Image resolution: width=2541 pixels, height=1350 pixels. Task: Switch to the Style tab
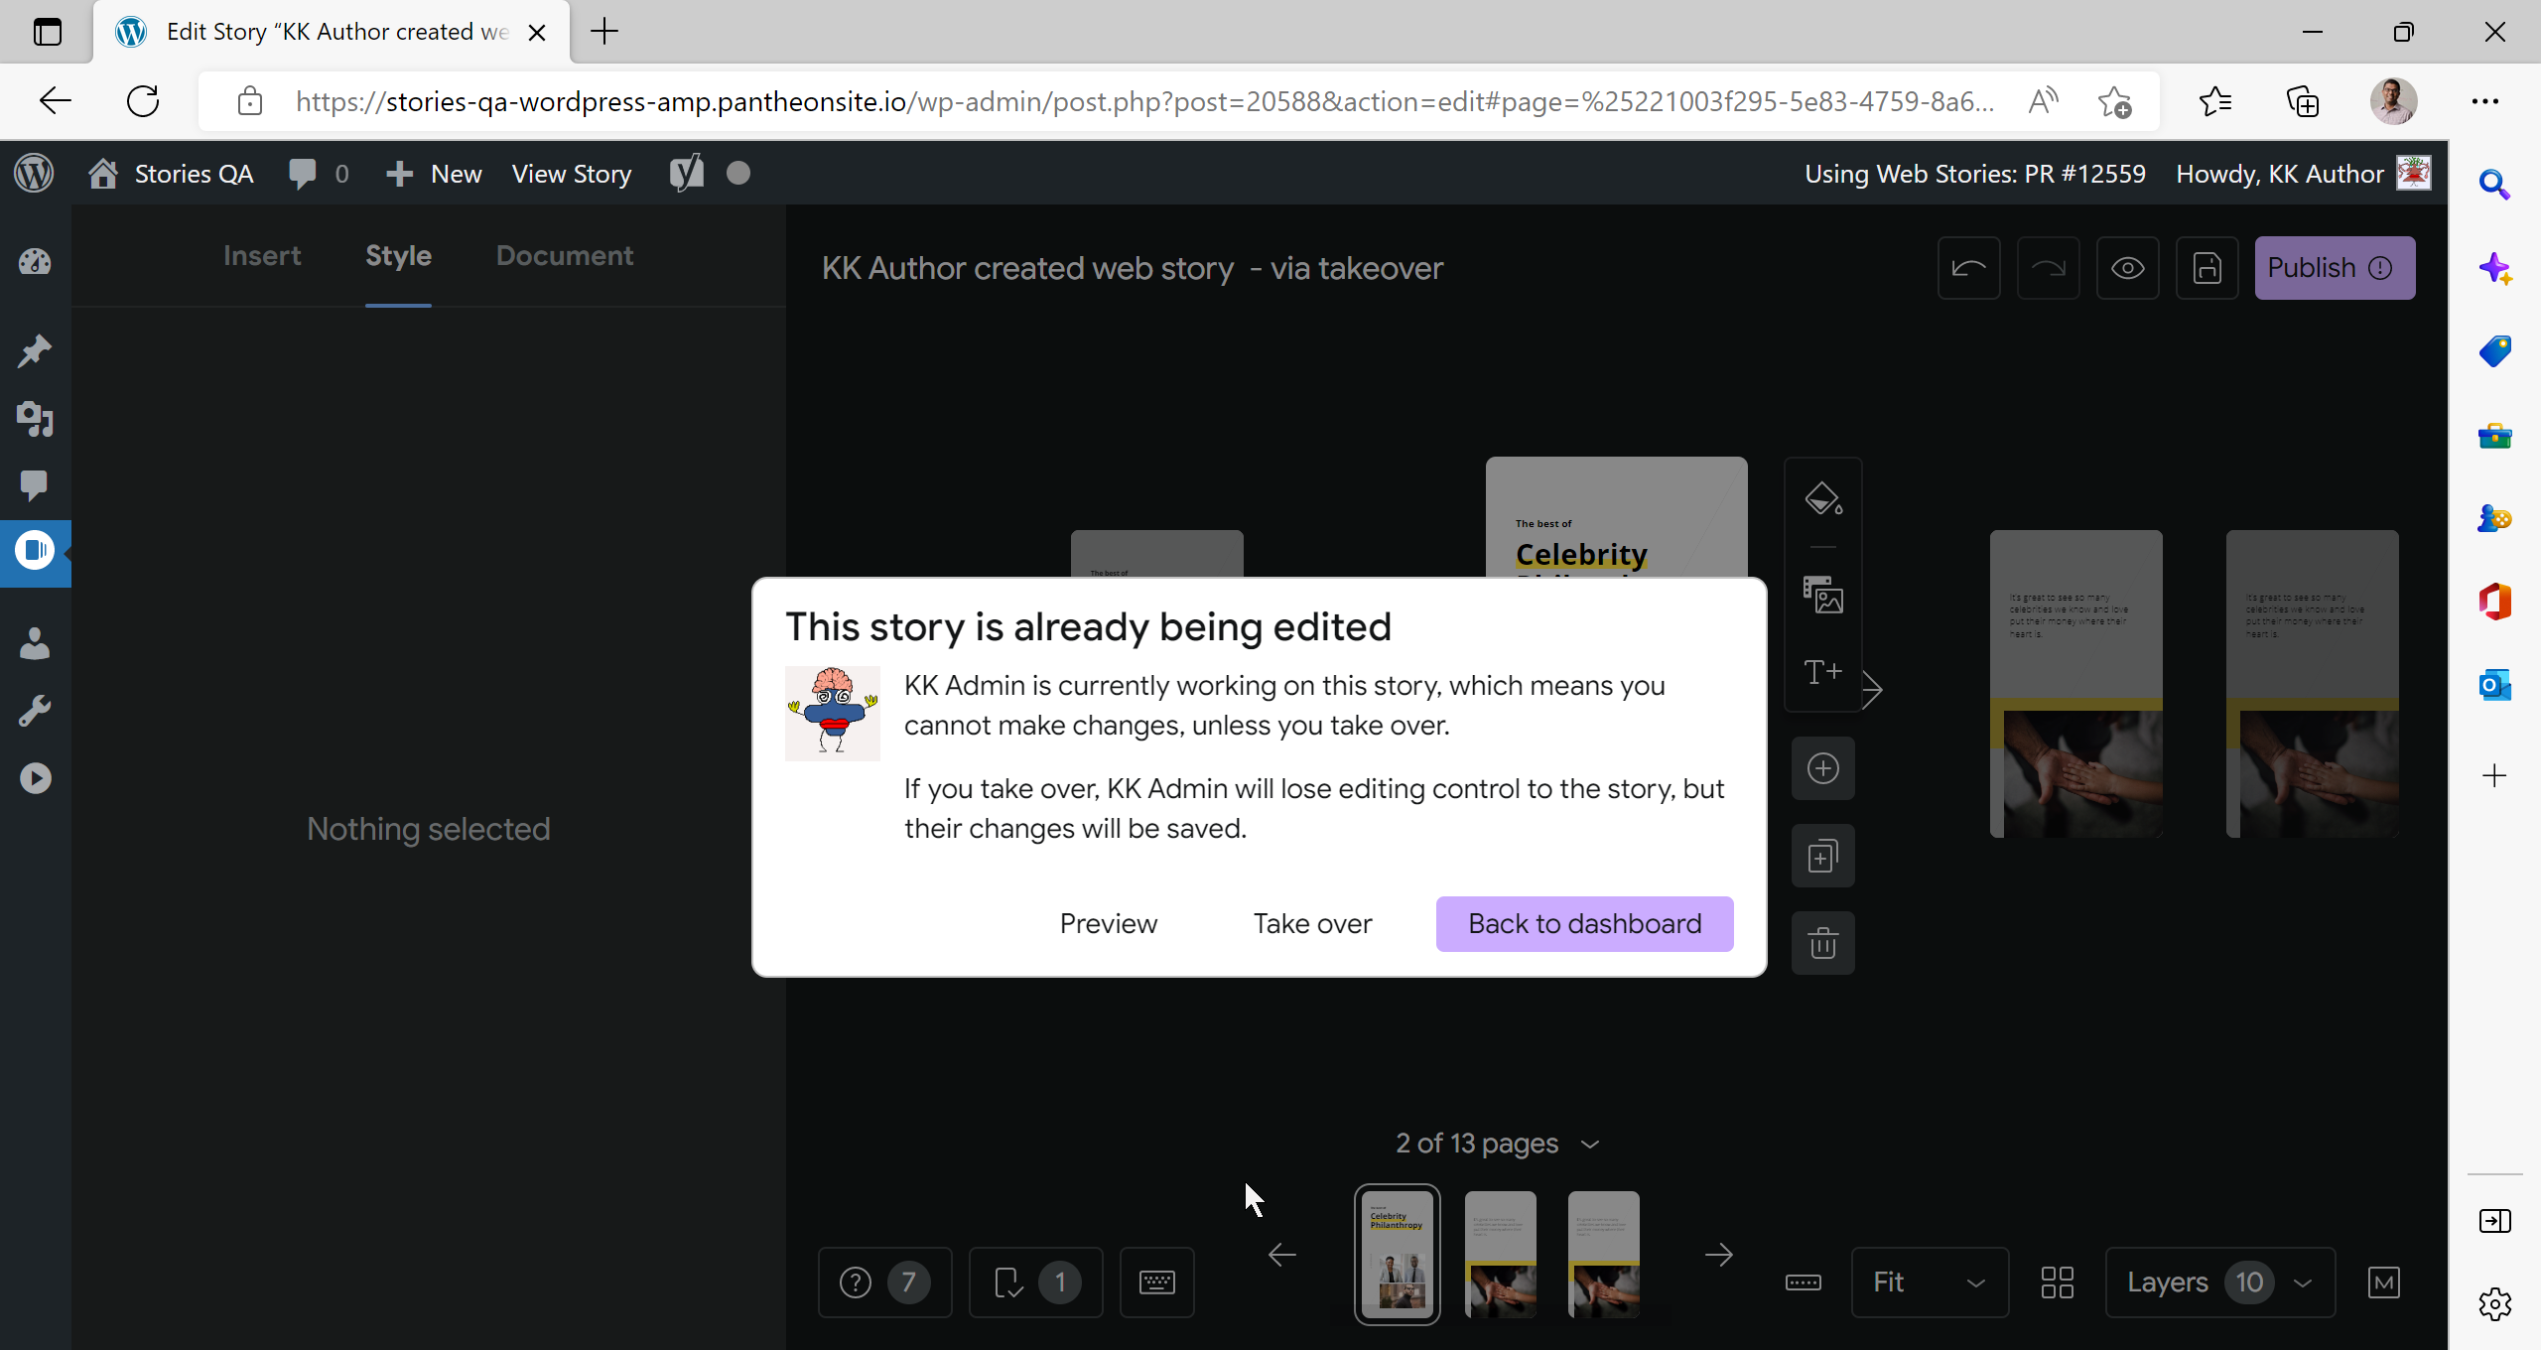[398, 256]
